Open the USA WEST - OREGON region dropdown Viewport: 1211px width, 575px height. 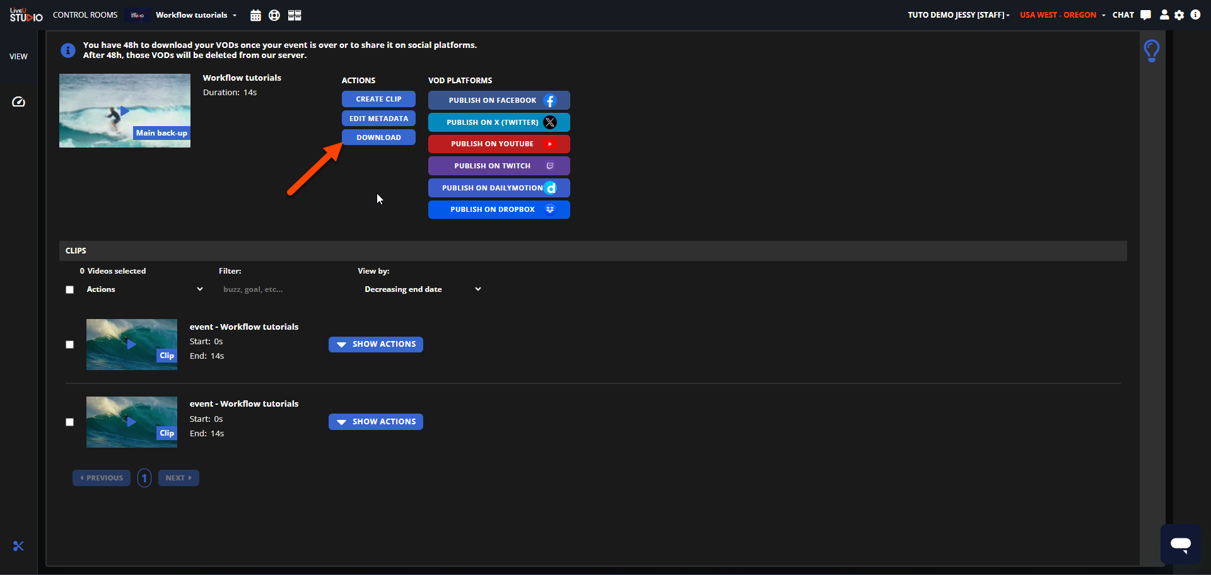point(1063,15)
